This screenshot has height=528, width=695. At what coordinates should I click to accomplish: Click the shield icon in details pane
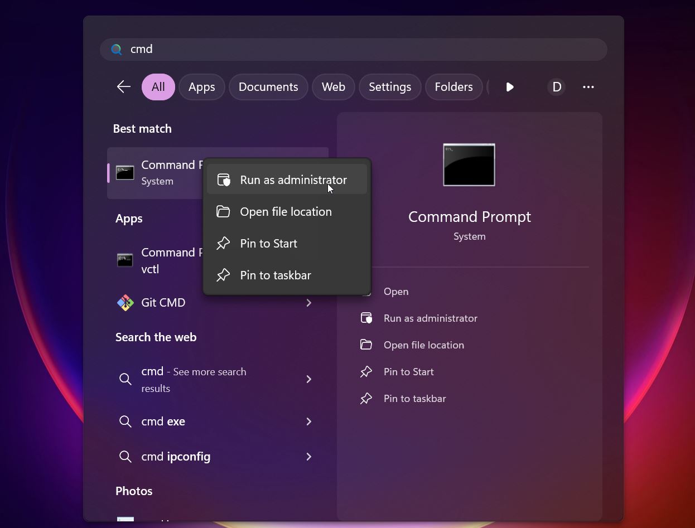click(366, 318)
